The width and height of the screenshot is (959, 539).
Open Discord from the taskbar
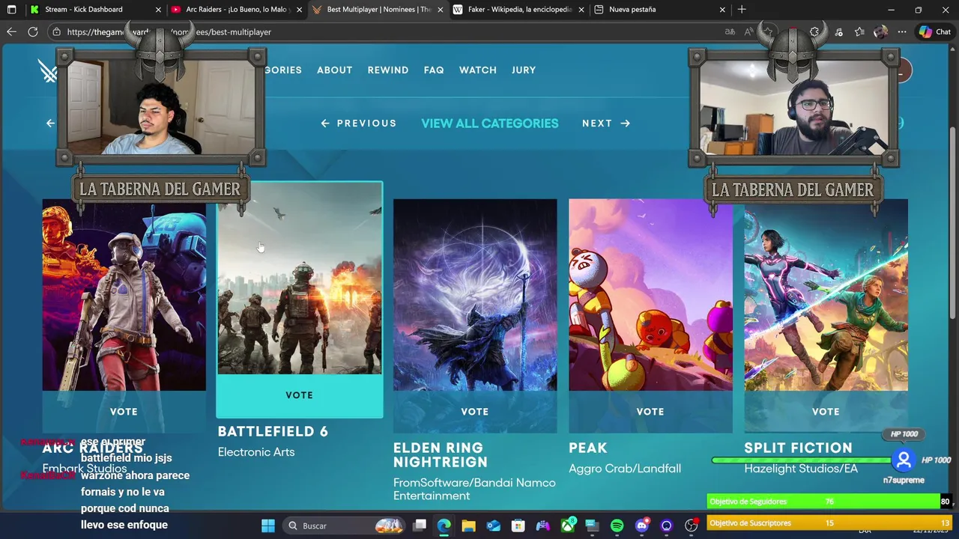coord(641,526)
